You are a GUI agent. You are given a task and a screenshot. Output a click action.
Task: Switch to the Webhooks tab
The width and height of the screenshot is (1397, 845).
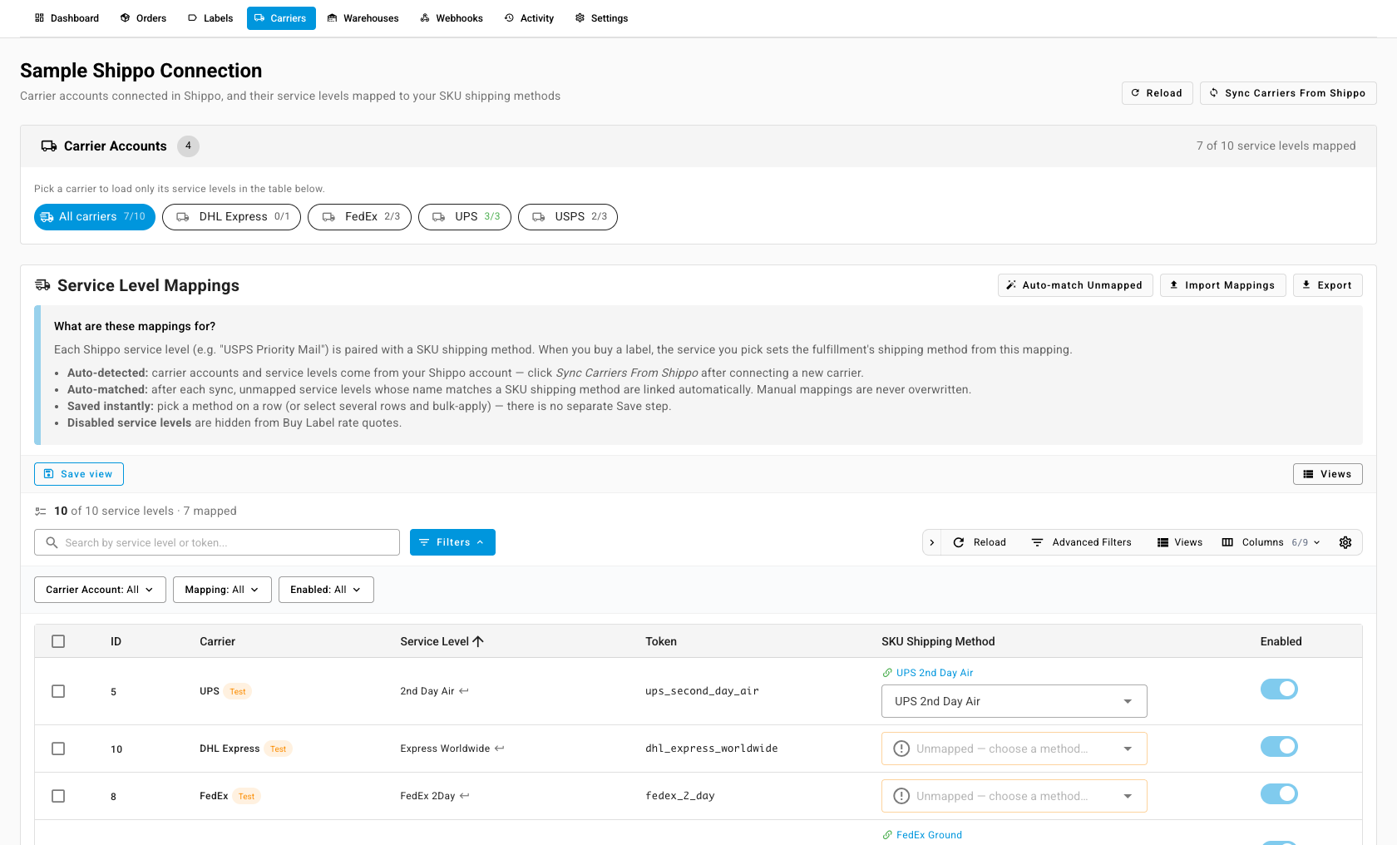point(452,18)
